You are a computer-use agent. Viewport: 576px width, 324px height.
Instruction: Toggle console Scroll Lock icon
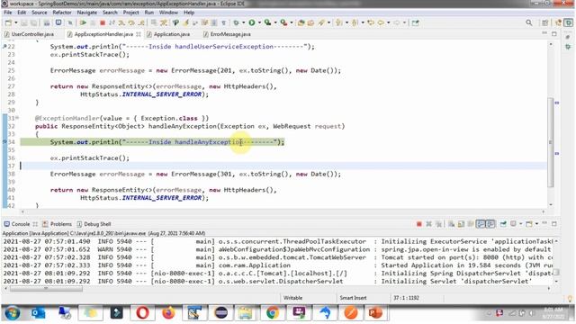click(x=461, y=224)
